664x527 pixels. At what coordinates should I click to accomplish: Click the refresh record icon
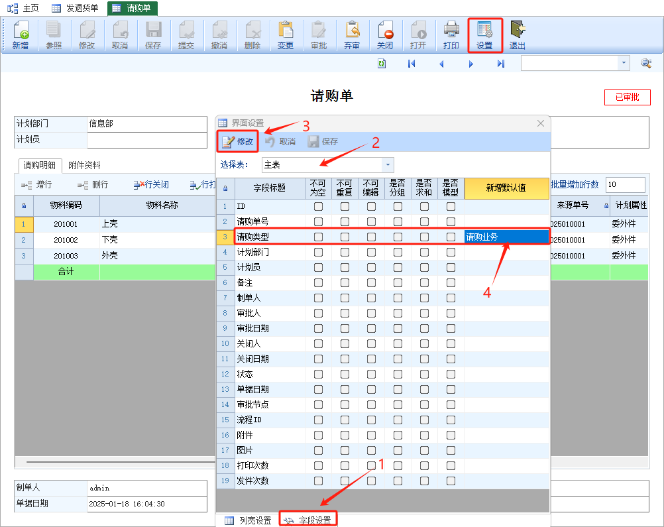coord(382,64)
